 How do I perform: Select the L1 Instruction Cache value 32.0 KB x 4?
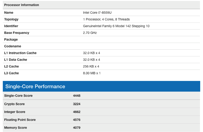tap(91, 53)
